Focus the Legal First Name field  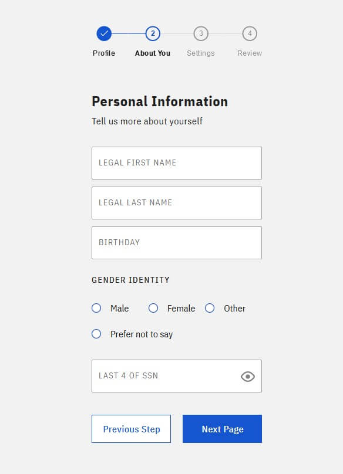coord(177,163)
